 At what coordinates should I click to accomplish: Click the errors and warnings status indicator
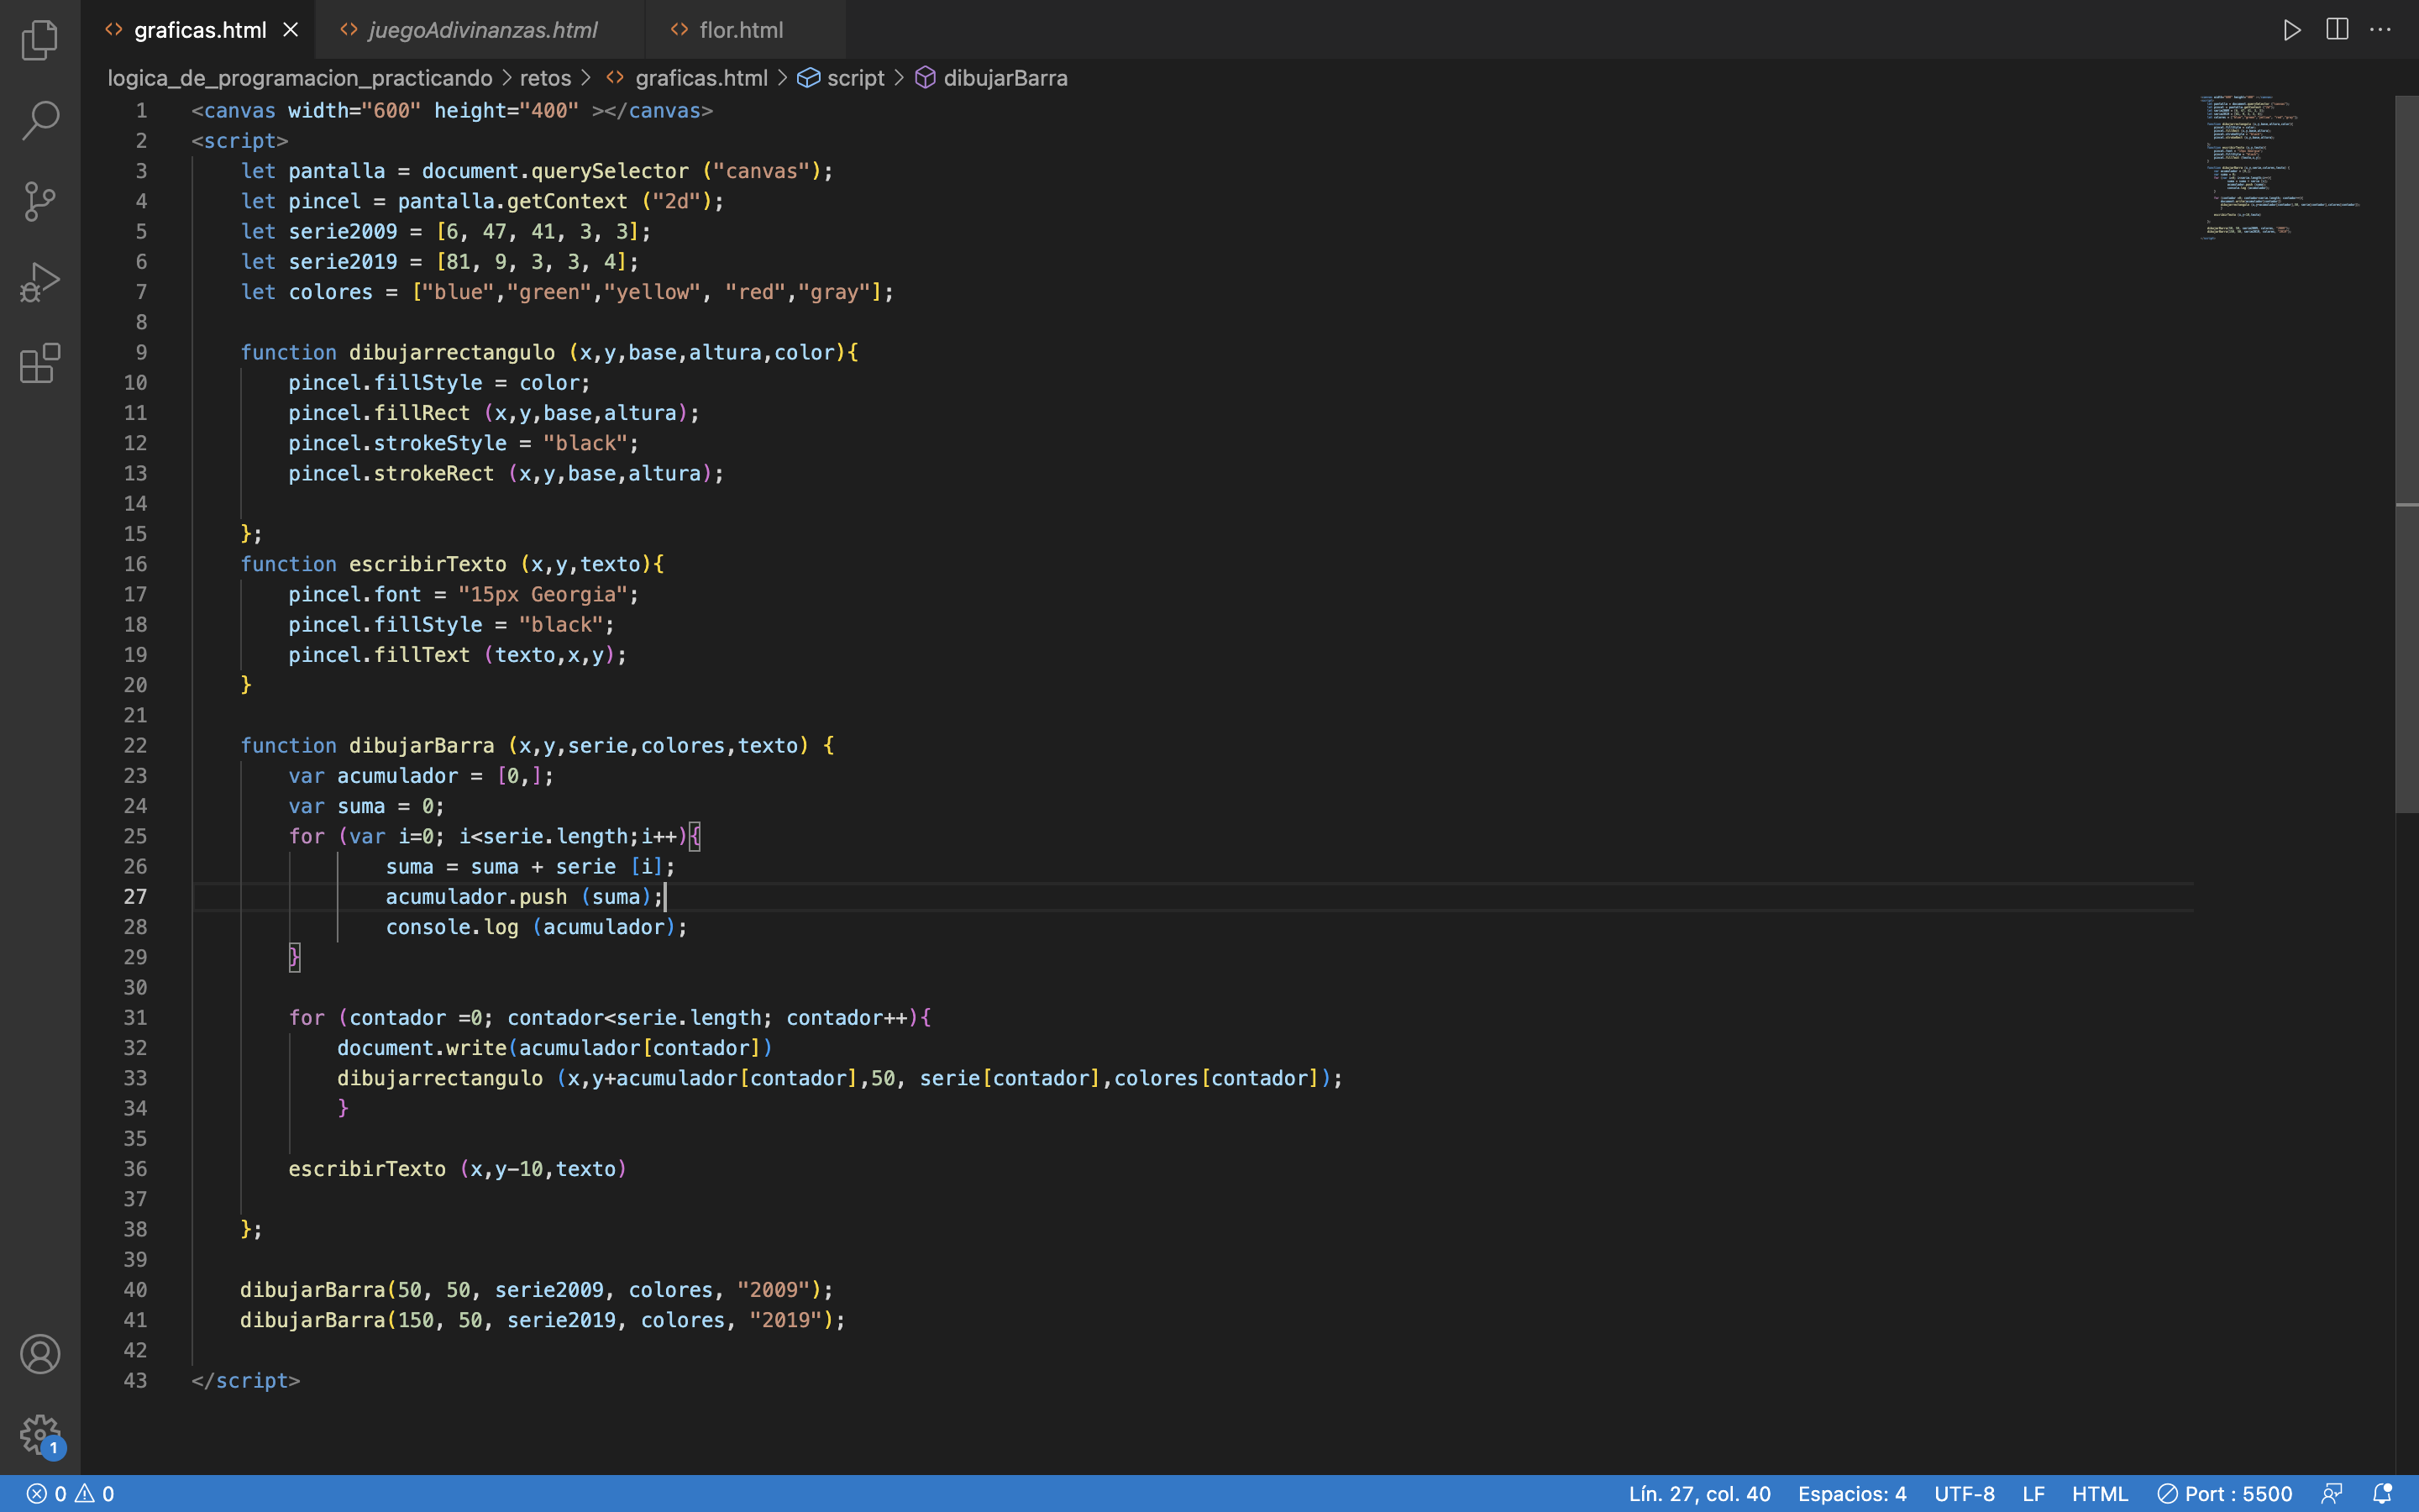pos(70,1494)
